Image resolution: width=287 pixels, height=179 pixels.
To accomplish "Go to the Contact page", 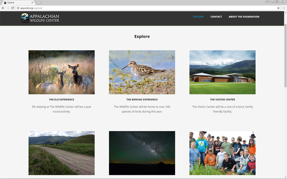I will point(216,17).
